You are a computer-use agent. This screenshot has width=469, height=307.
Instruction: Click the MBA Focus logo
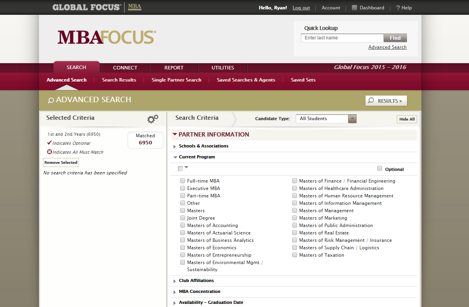tap(107, 37)
